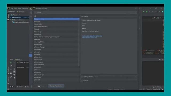Image resolution: width=171 pixels, height=96 pixels.
Task: Click the Options text field
Action: coord(115,81)
